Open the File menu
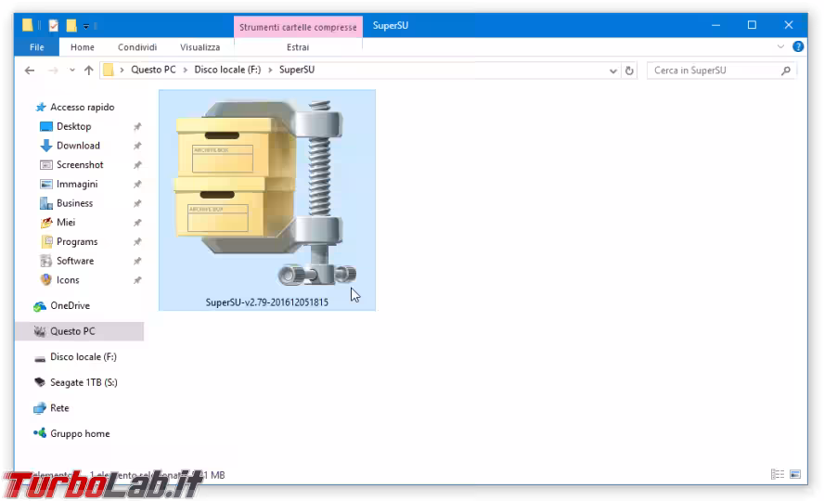Viewport: 824px width, 501px height. (37, 47)
